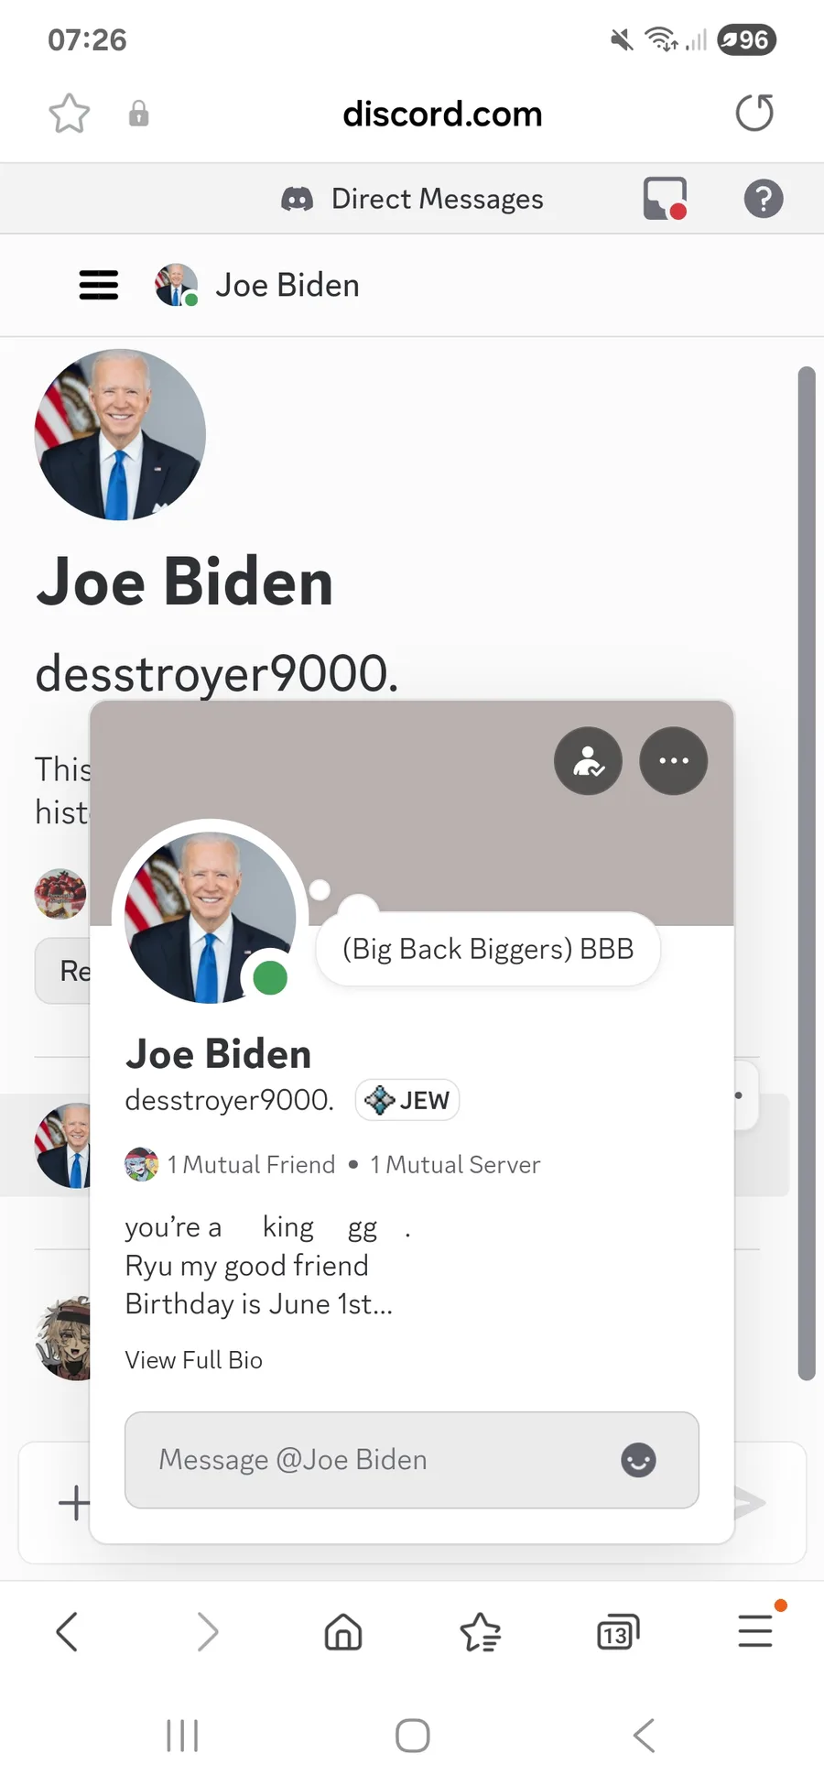This screenshot has height=1786, width=824.
Task: Click the friend status icon on profile popup
Action: click(x=588, y=761)
